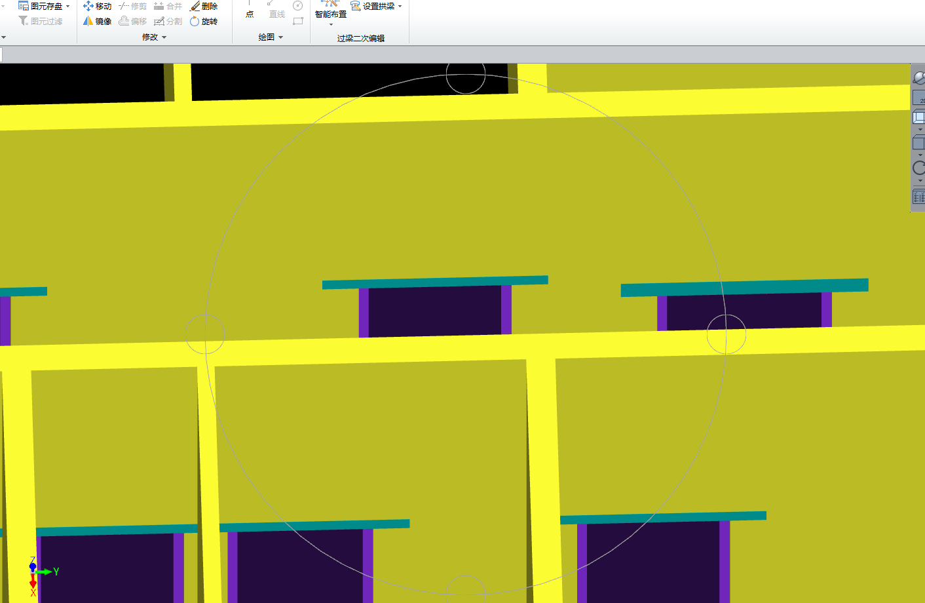Image resolution: width=925 pixels, height=603 pixels.
Task: Open the 设置拱梁 dropdown arrow
Action: (x=400, y=7)
